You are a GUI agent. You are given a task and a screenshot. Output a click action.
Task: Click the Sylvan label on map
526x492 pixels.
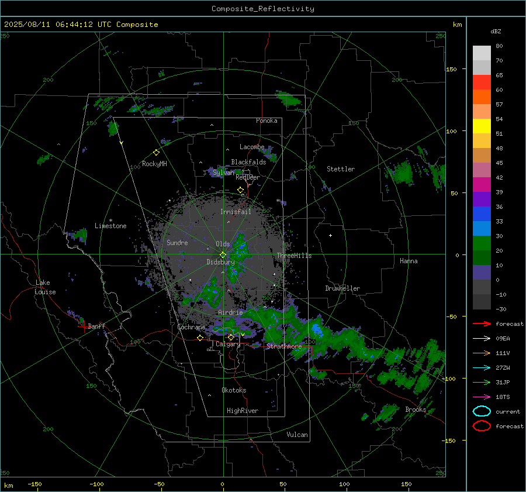click(x=223, y=173)
